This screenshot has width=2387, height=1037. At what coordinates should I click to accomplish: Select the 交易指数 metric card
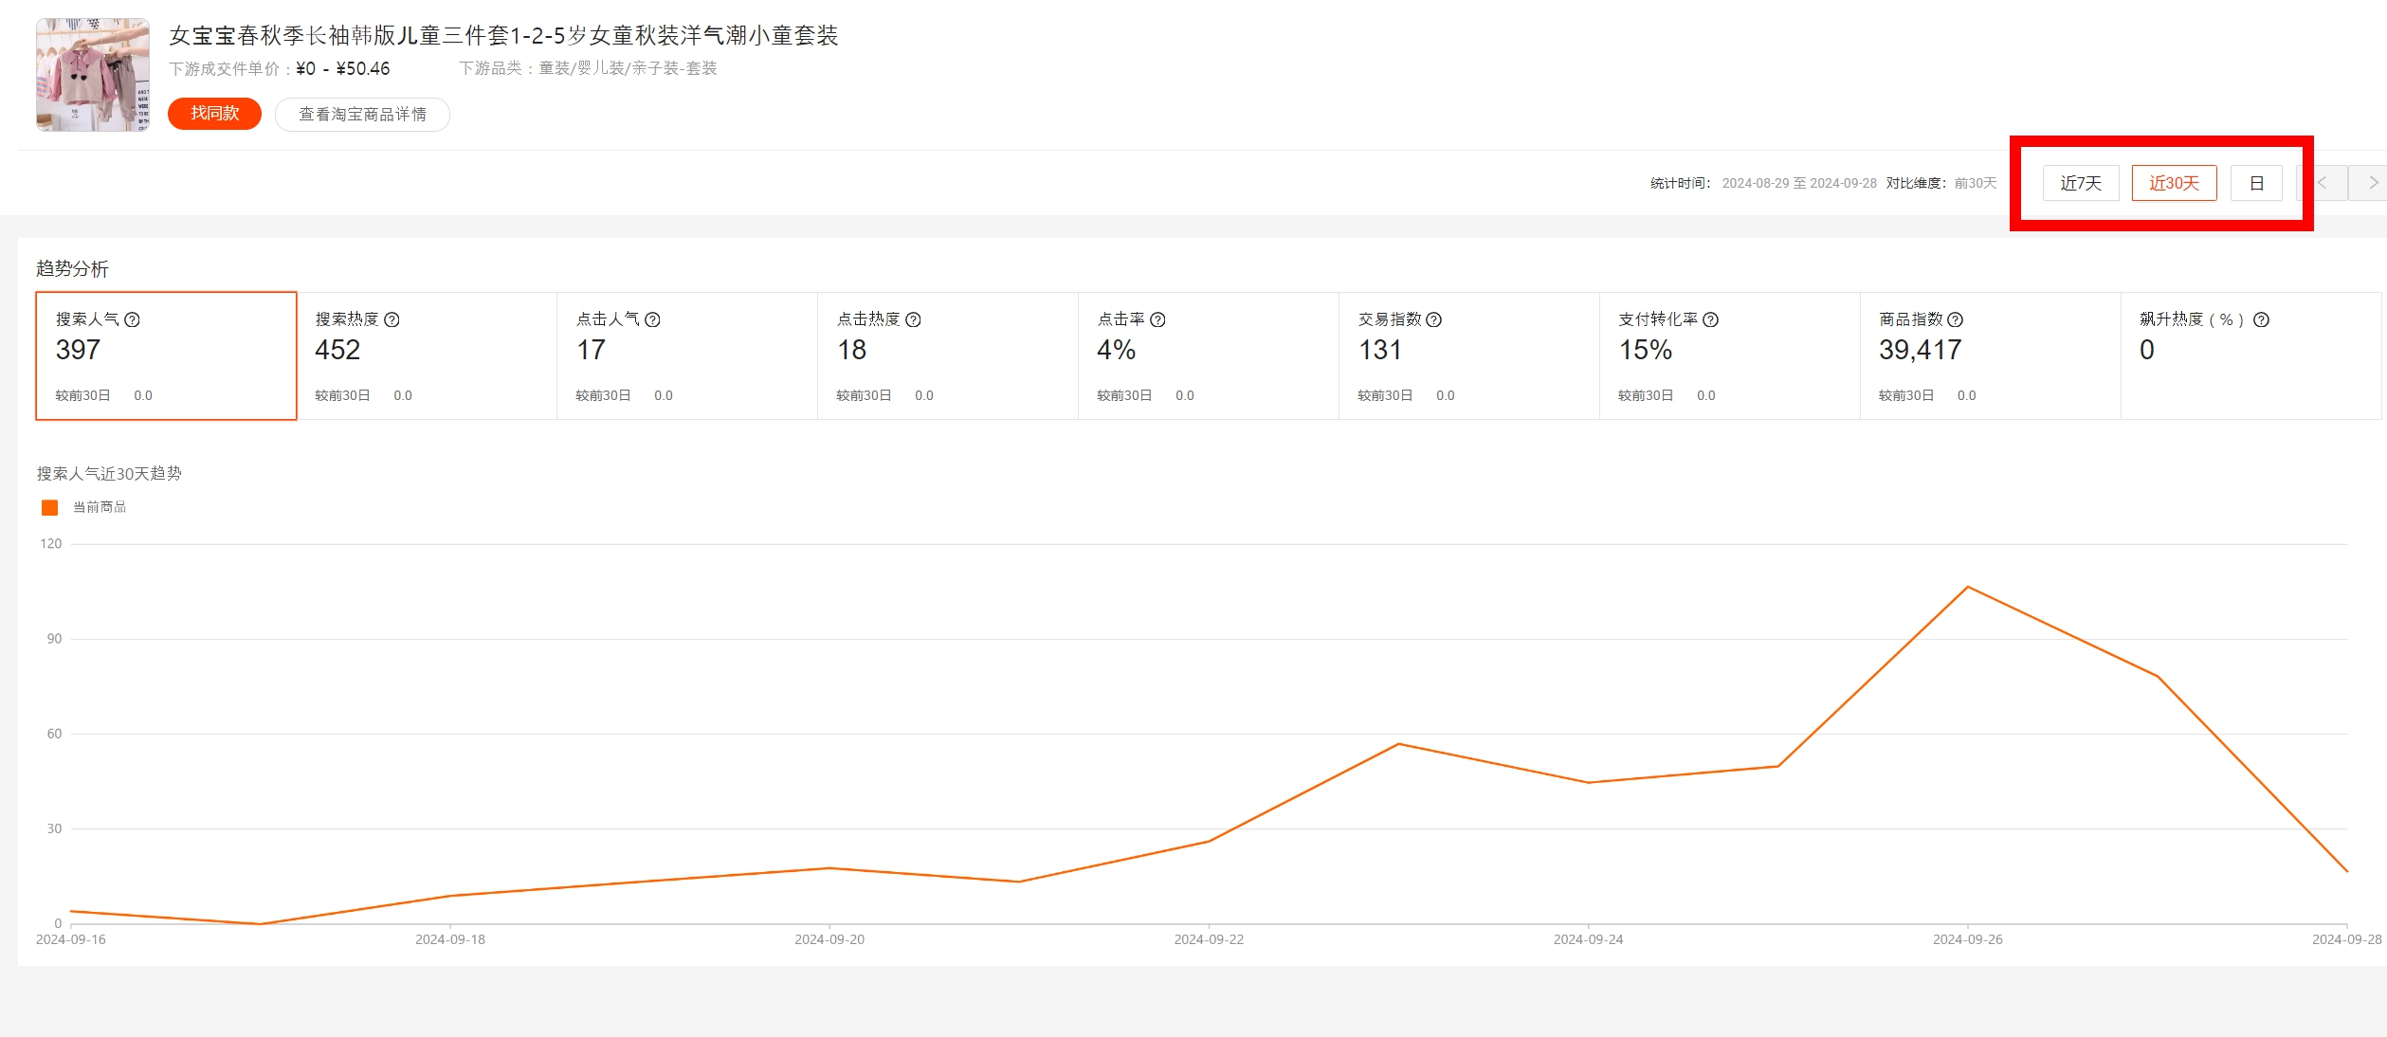(1468, 355)
